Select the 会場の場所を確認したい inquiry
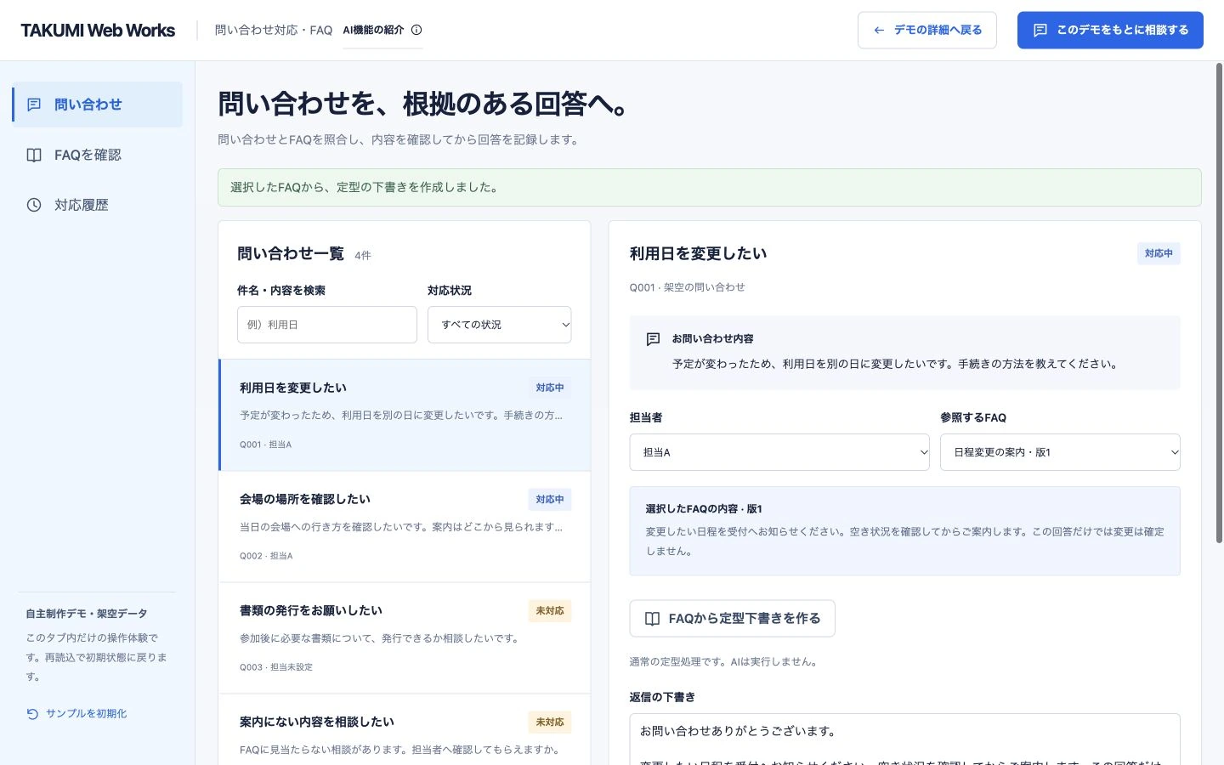The image size is (1224, 765). point(405,526)
